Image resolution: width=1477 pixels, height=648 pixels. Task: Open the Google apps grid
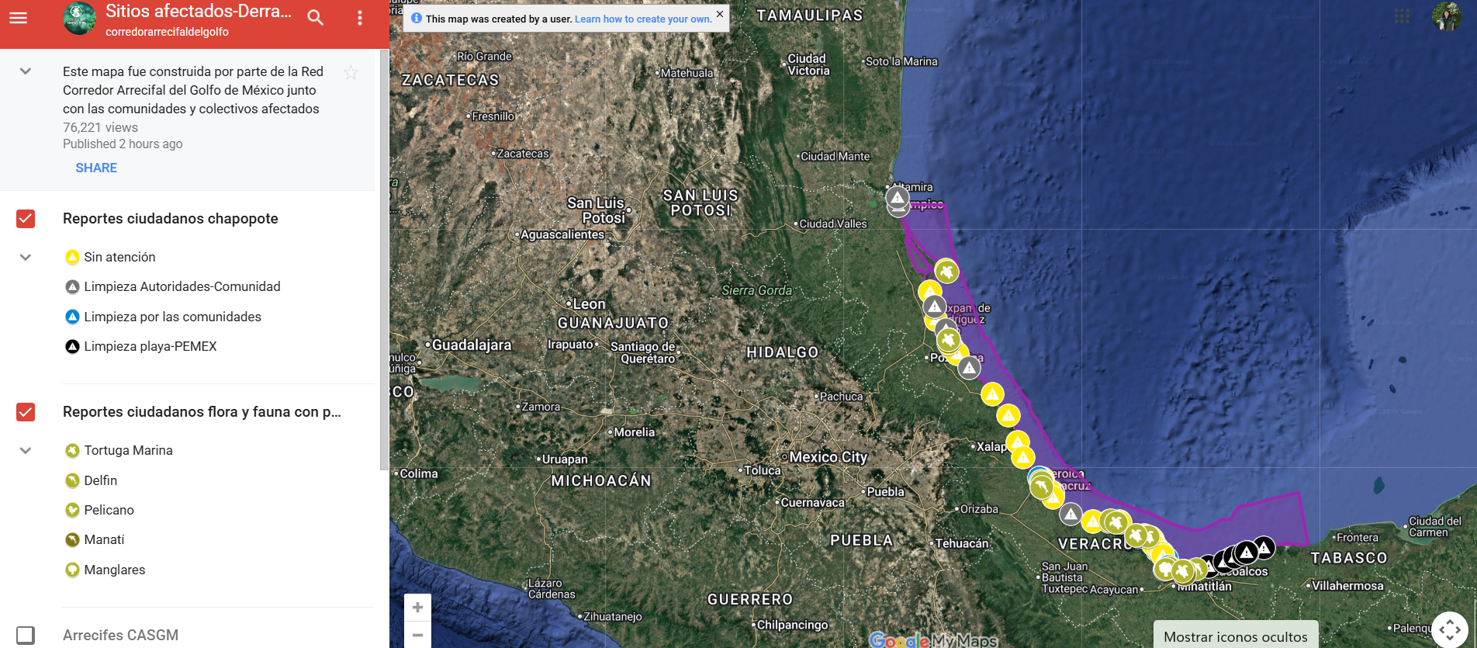[x=1402, y=16]
